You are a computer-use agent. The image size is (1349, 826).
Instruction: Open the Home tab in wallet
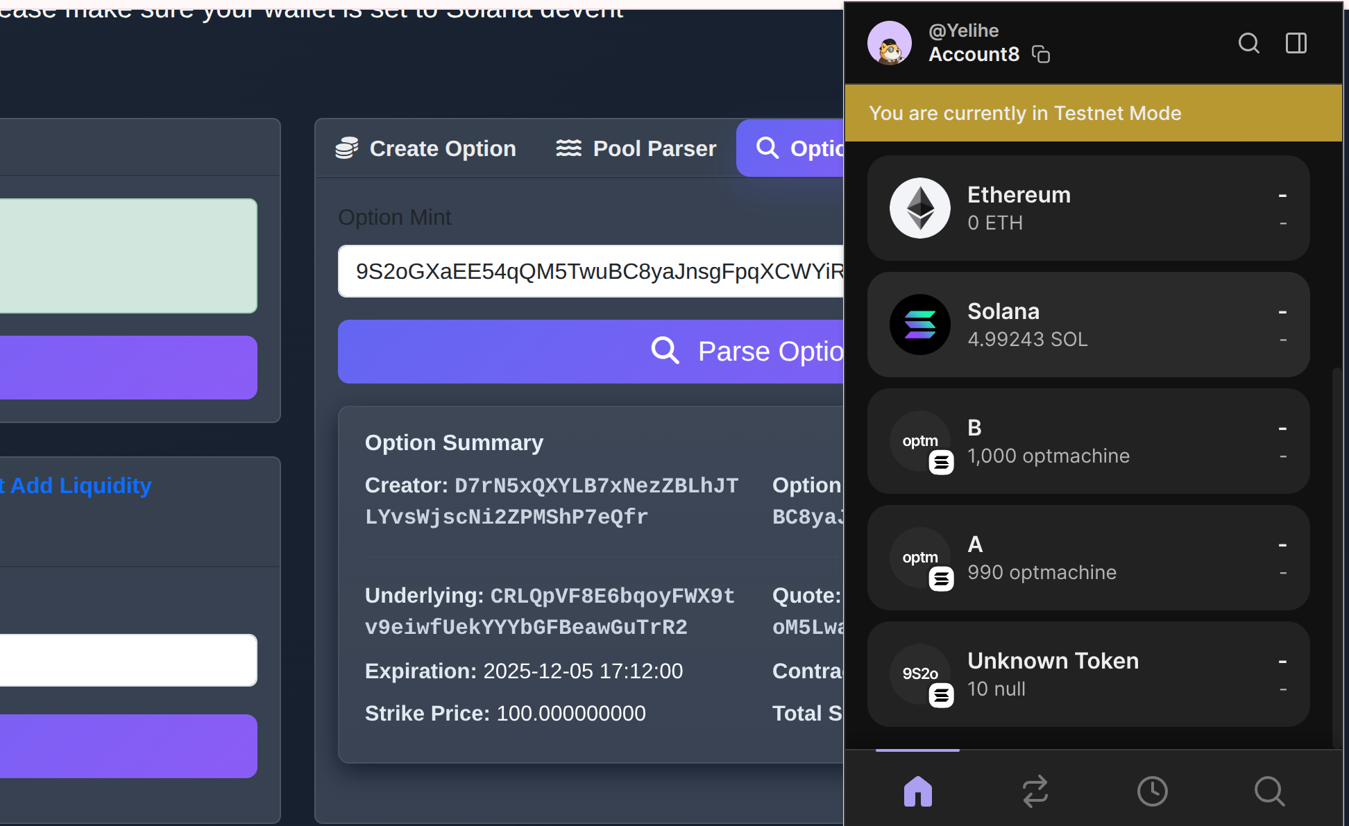[917, 791]
